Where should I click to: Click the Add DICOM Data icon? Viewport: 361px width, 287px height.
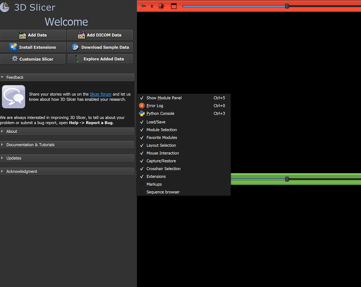pos(81,35)
